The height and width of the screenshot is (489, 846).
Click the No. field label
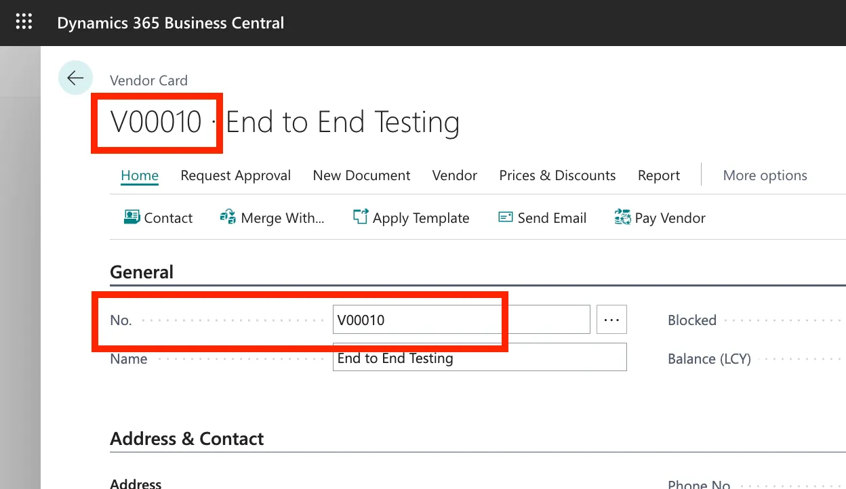121,320
